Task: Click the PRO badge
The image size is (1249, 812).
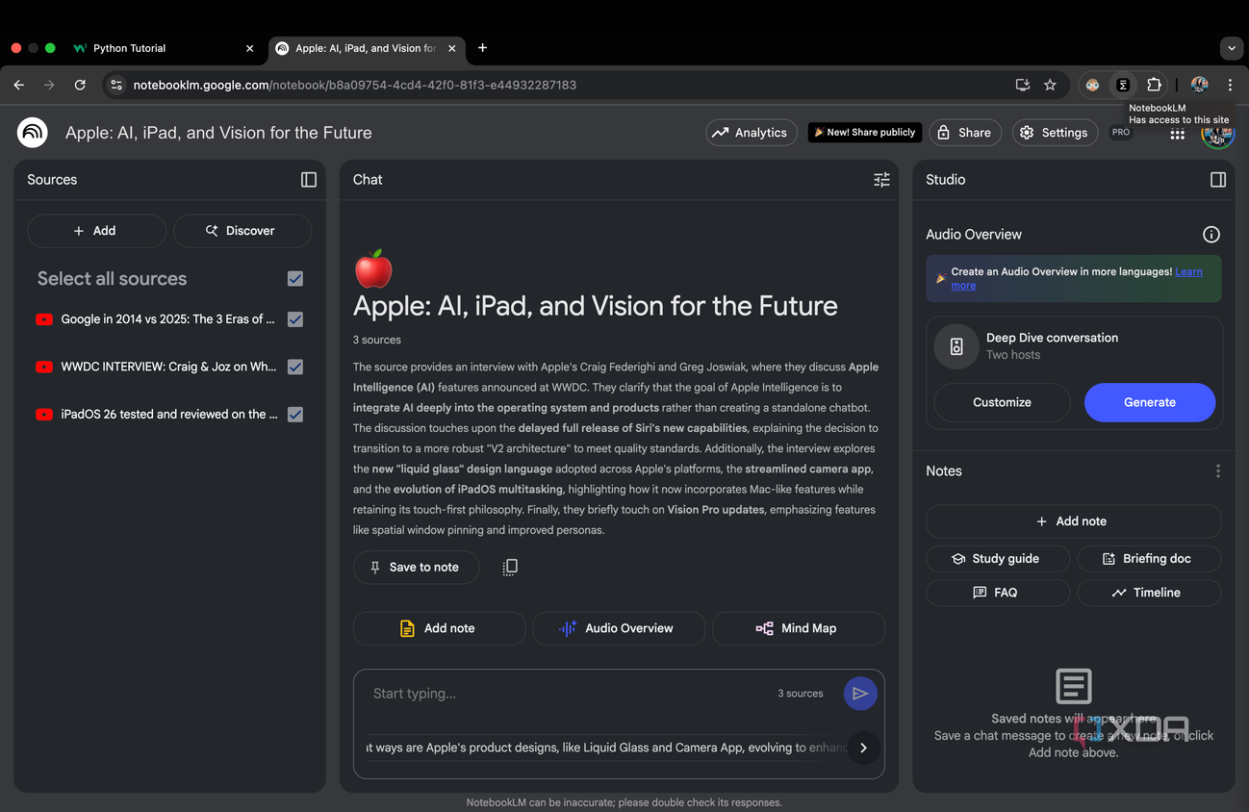Action: pos(1121,133)
